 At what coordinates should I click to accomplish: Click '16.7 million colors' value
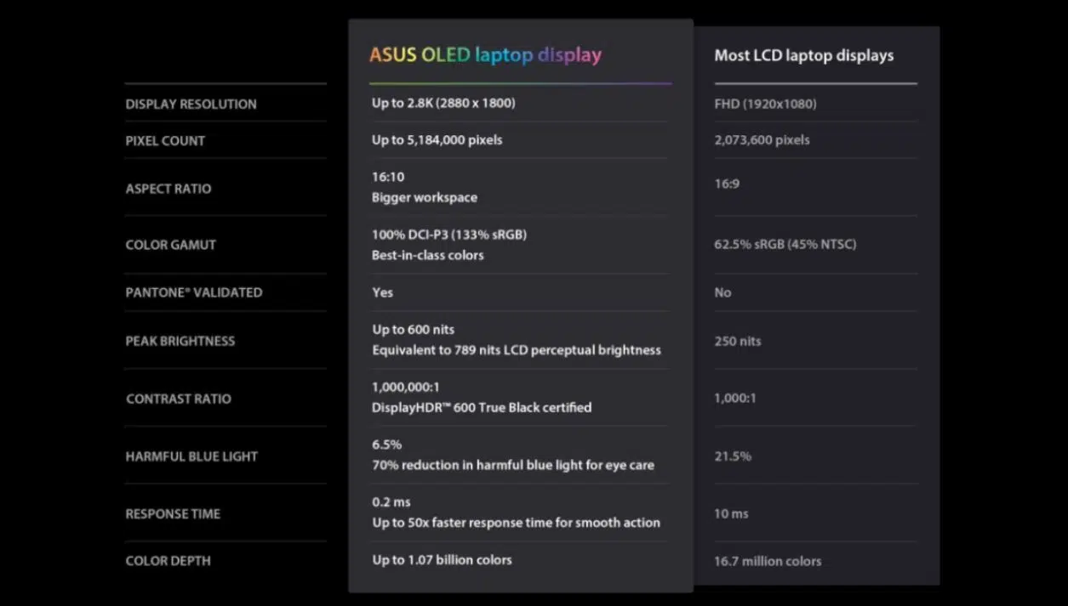(x=768, y=561)
